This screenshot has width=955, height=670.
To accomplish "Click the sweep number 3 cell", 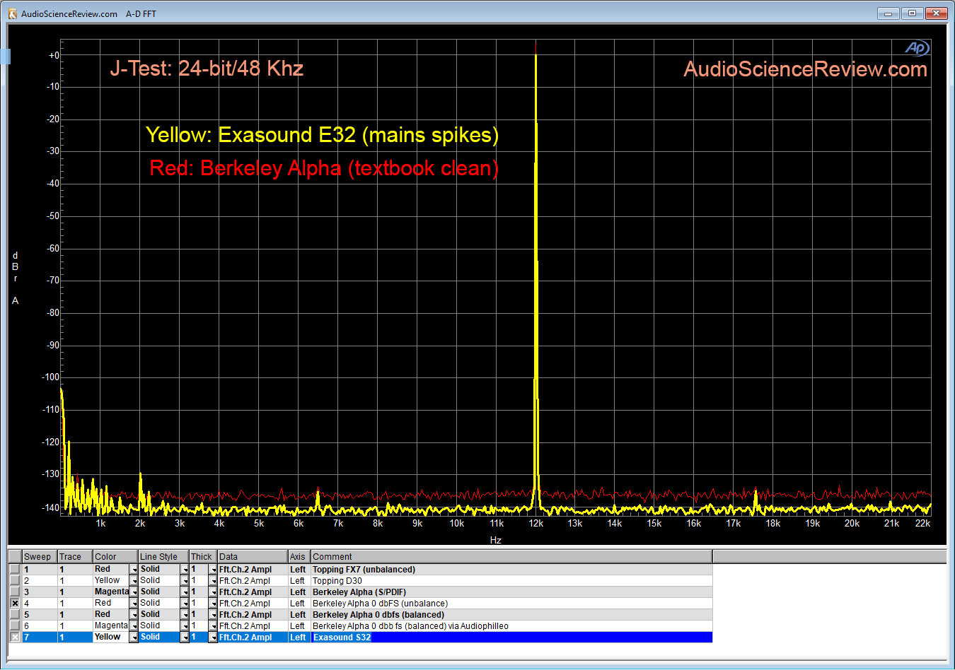I will click(x=40, y=592).
